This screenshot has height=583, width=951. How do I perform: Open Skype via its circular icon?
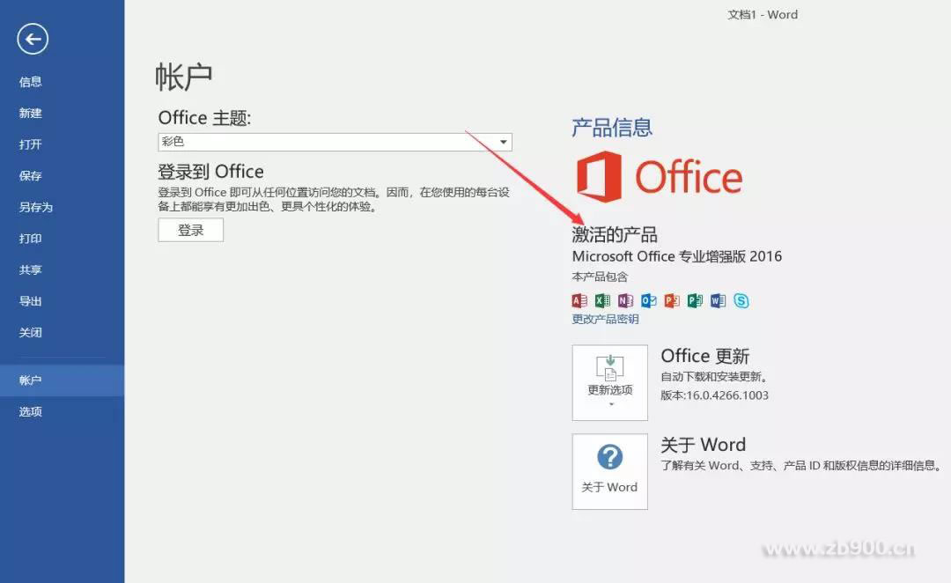click(x=742, y=300)
